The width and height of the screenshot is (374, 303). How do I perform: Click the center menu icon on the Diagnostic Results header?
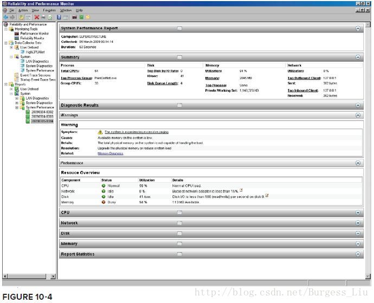(179, 105)
